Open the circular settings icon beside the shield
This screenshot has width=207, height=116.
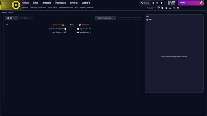(162, 3)
